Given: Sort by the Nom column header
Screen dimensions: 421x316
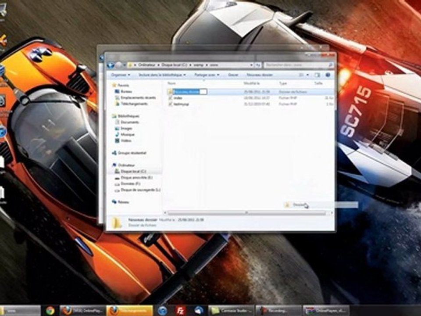Looking at the screenshot, I should pos(171,83).
